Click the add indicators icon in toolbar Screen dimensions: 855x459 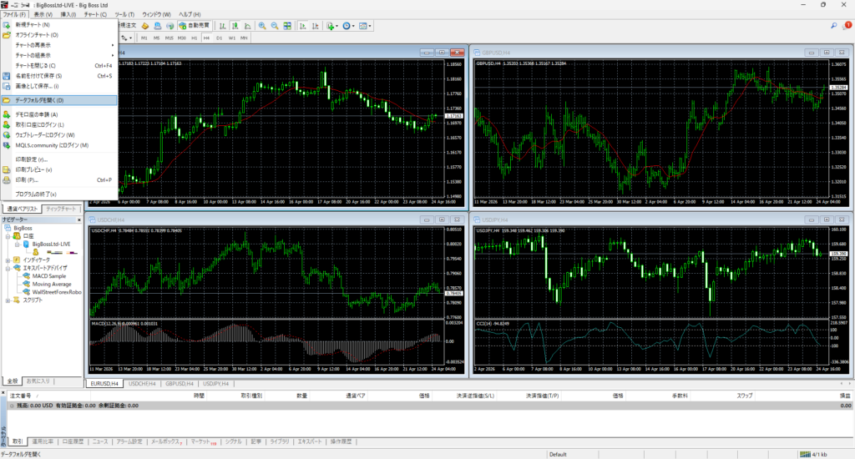tap(331, 26)
